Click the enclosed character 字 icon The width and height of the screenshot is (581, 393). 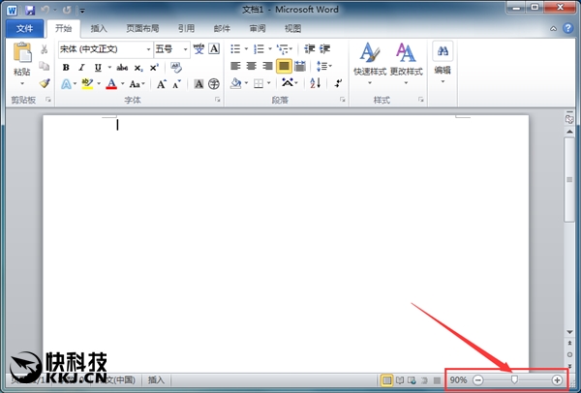pos(214,84)
